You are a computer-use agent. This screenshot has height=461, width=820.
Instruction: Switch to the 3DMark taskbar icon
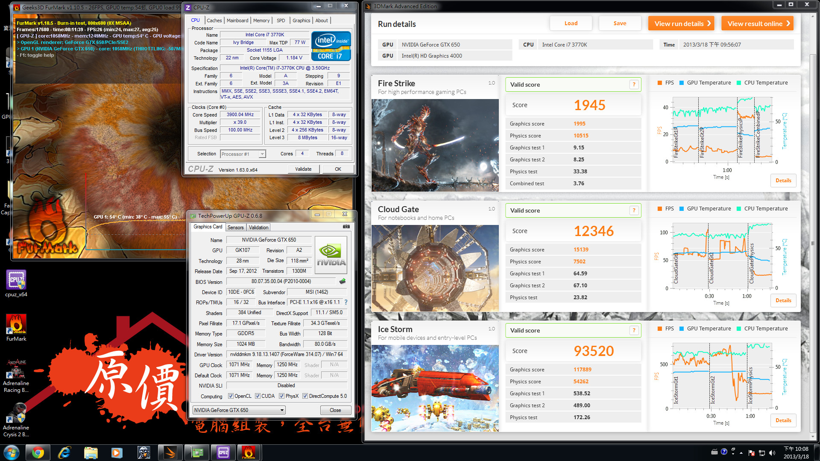tap(170, 452)
